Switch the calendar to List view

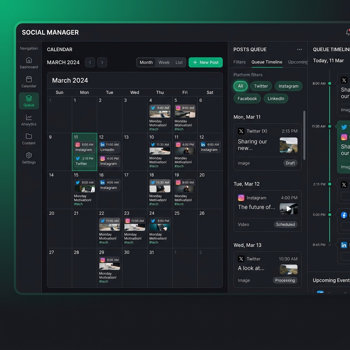pos(179,63)
